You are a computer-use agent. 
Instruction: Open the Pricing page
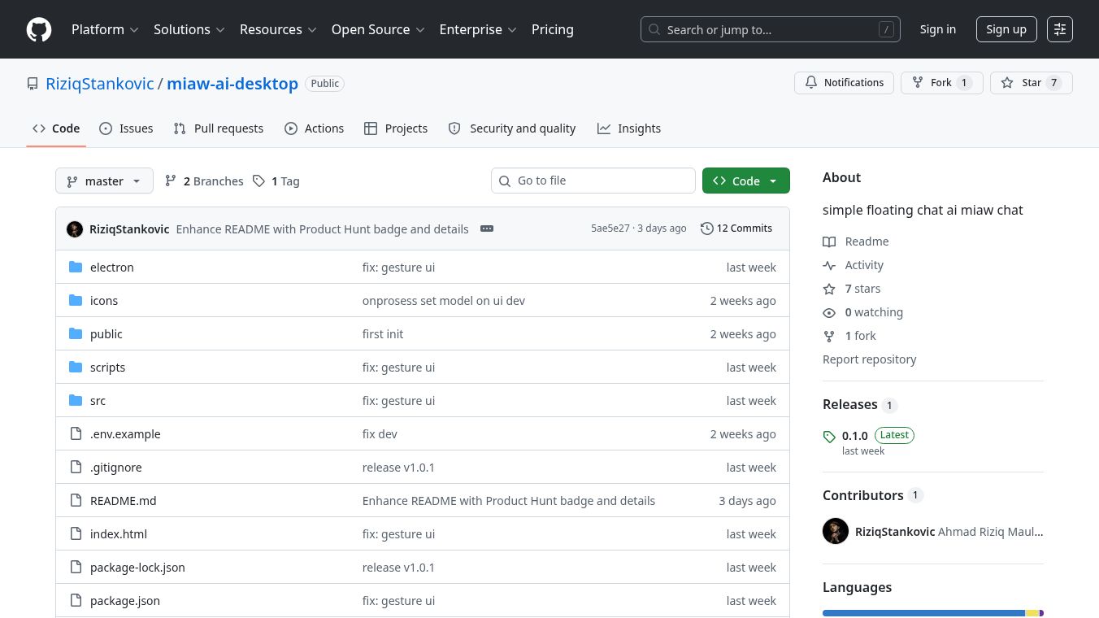[553, 29]
